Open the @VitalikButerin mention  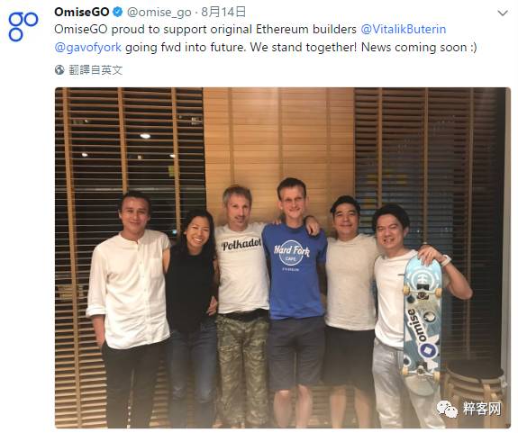pos(404,30)
